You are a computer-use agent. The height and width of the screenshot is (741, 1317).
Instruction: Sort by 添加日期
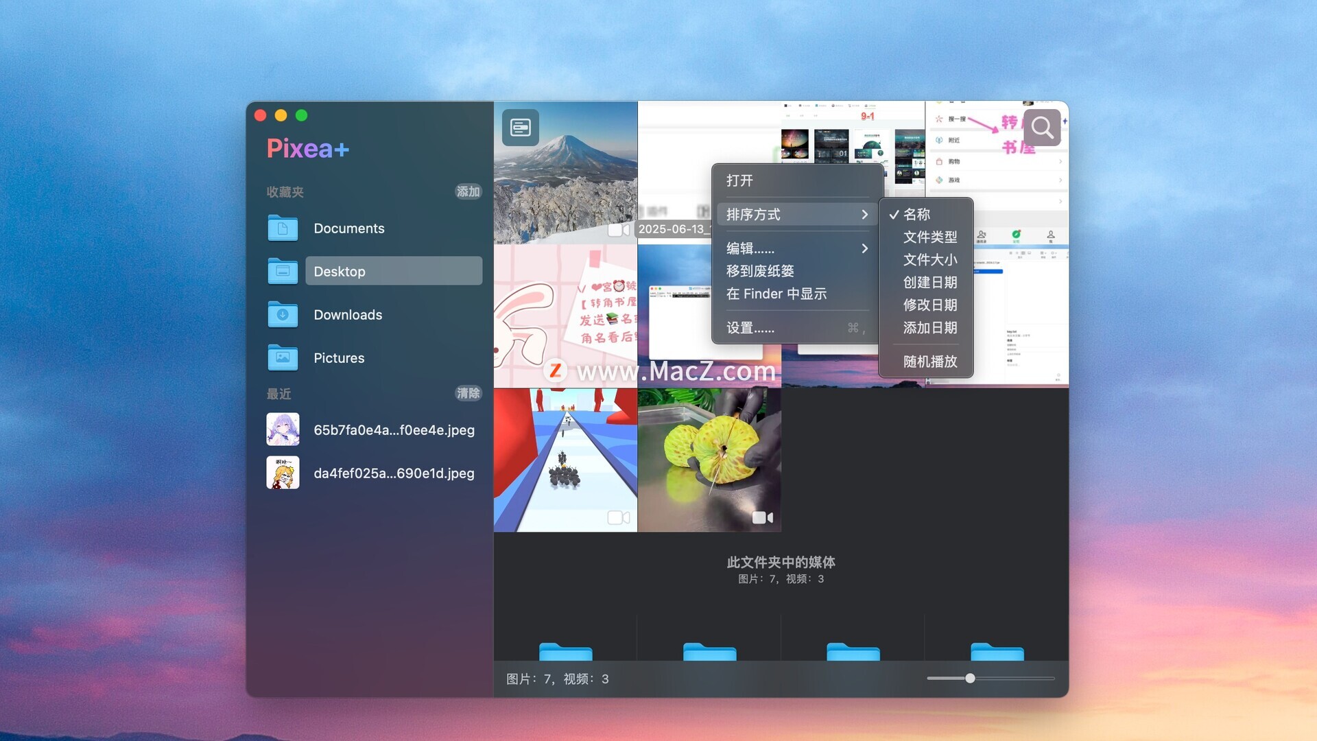[x=926, y=328]
